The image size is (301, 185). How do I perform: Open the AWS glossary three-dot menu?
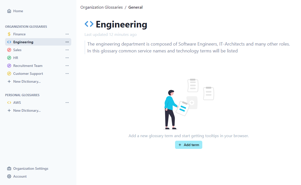click(67, 103)
